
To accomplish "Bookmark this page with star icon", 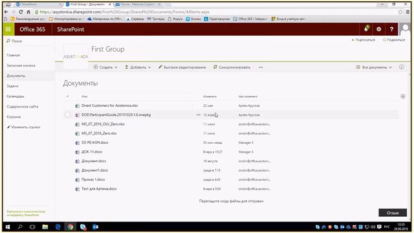I will [x=400, y=12].
